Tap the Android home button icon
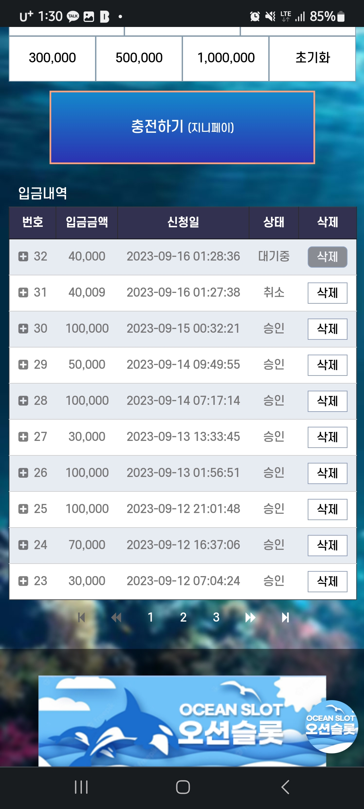This screenshot has width=364, height=809. [183, 787]
